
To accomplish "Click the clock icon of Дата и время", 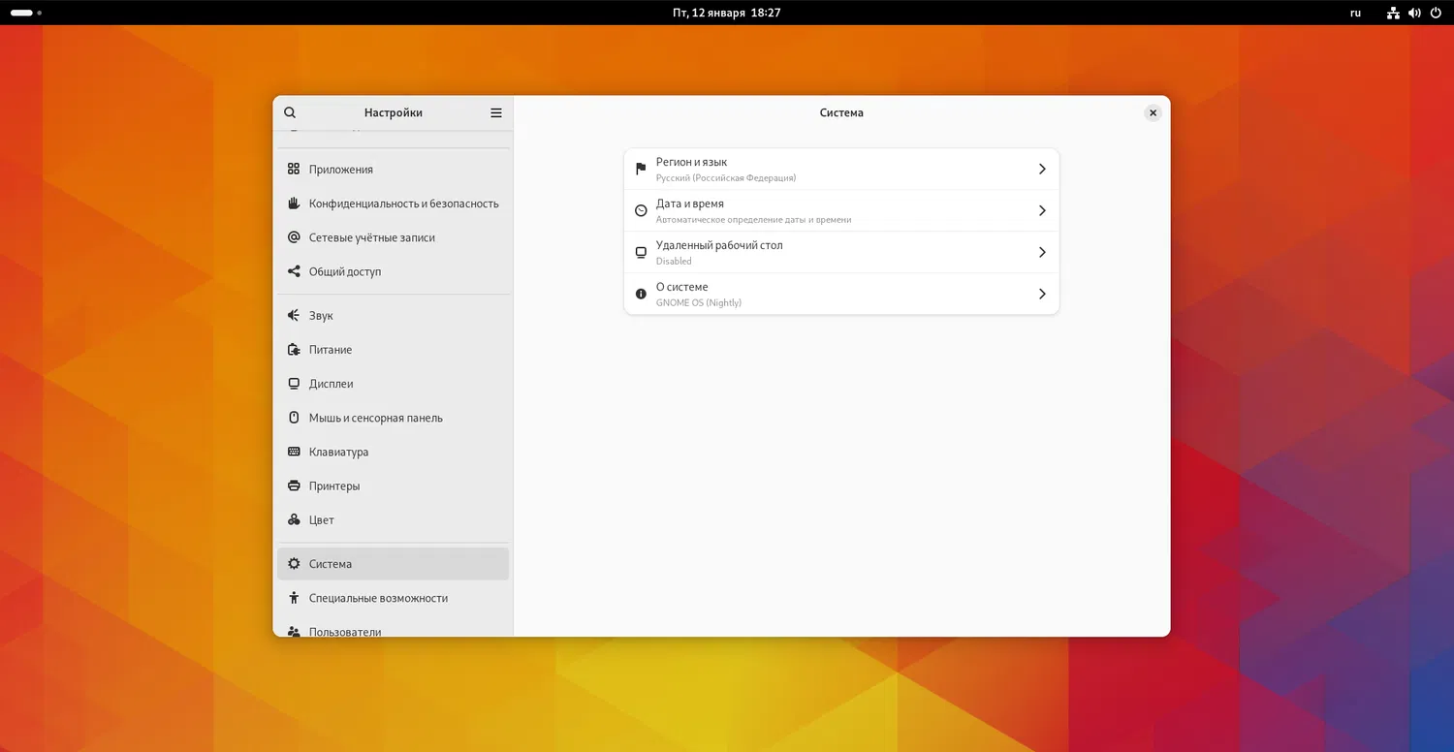I will tap(641, 210).
